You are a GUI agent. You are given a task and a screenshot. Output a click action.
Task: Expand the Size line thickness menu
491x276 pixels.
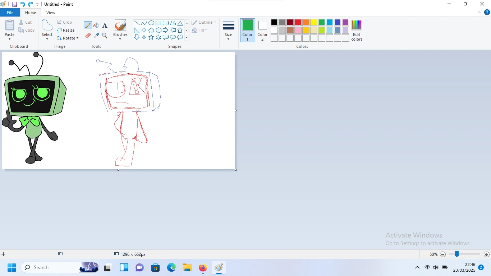click(228, 30)
